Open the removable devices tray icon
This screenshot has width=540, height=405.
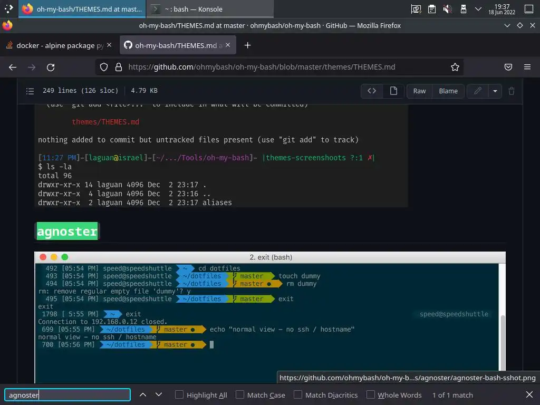click(x=463, y=9)
